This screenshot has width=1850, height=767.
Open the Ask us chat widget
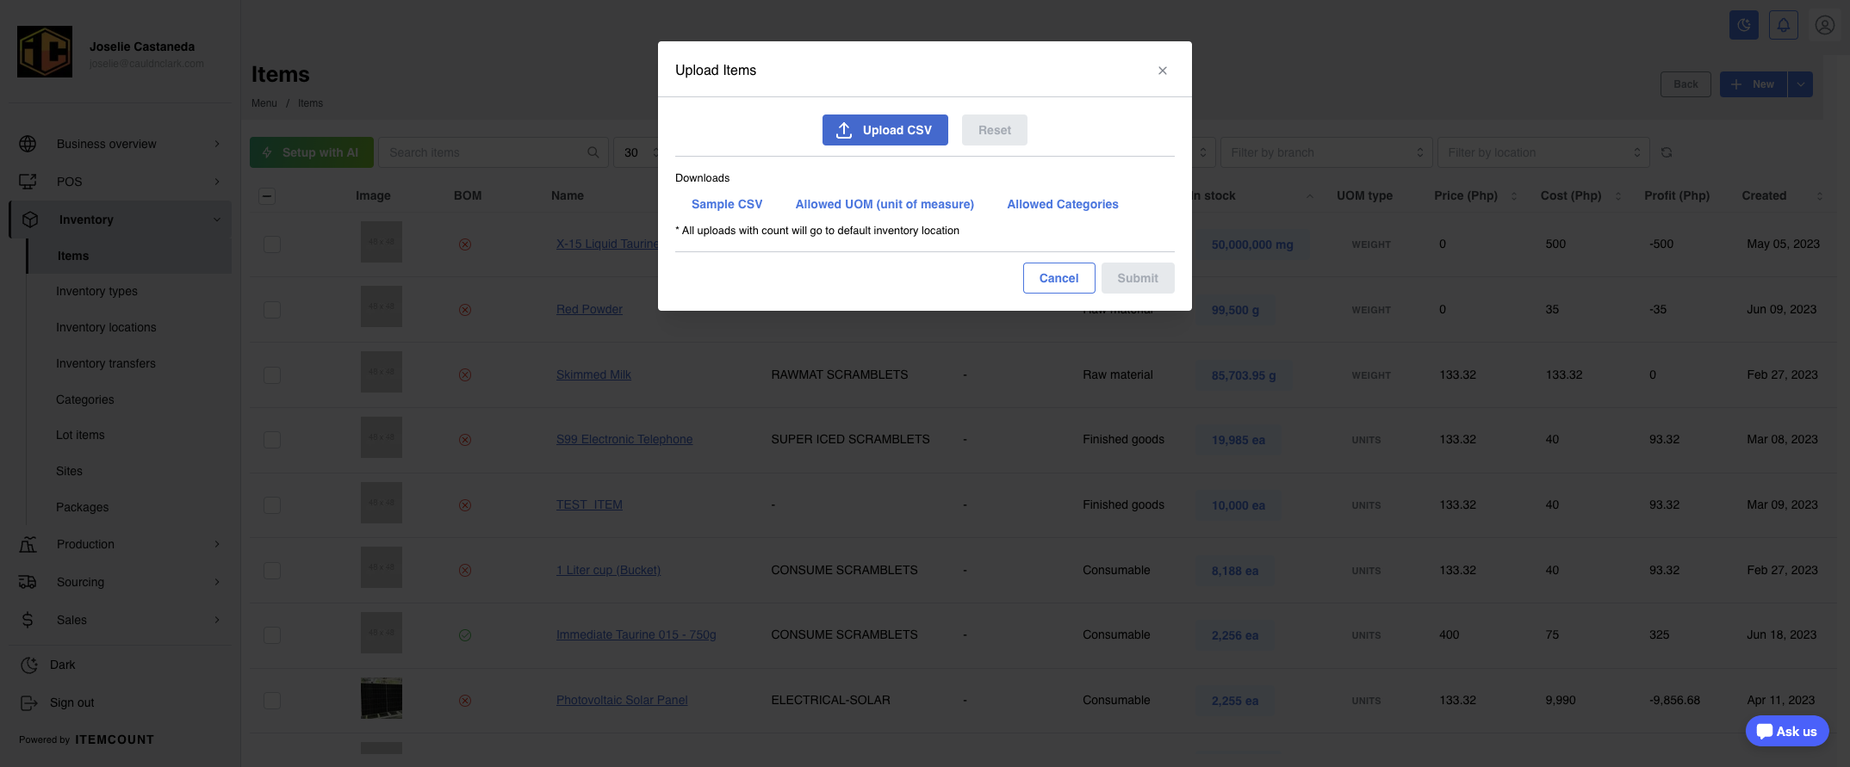point(1787,732)
